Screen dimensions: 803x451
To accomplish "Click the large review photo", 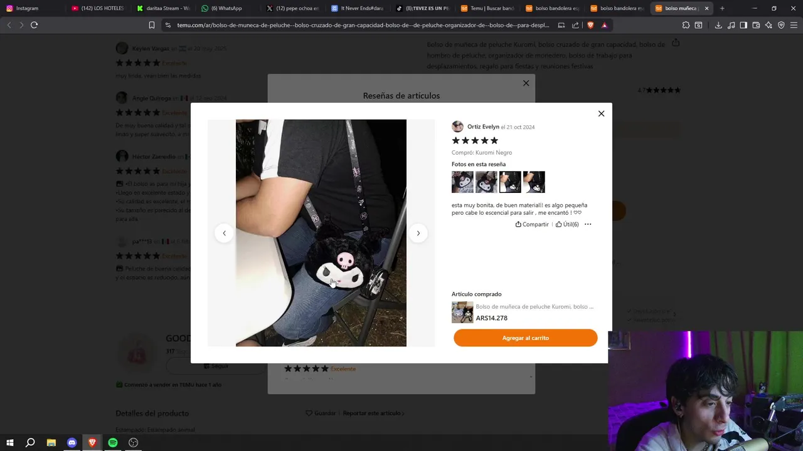I will [x=321, y=233].
